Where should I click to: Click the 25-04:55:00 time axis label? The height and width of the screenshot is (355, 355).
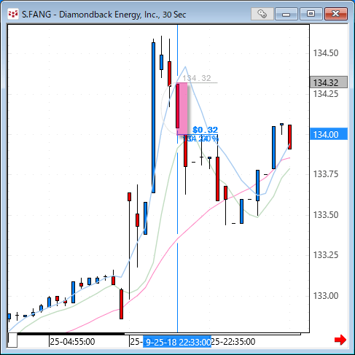tap(72, 342)
